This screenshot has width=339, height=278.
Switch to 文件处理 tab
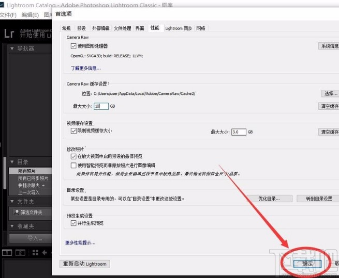click(122, 28)
